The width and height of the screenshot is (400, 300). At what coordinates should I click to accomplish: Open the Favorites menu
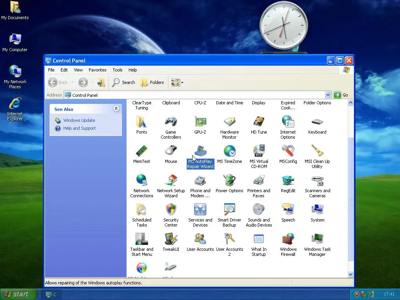click(x=97, y=70)
